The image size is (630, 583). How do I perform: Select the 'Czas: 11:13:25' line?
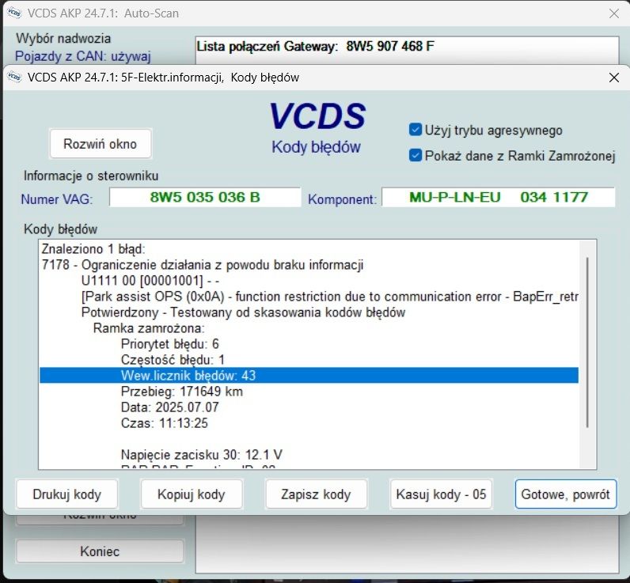[309, 423]
